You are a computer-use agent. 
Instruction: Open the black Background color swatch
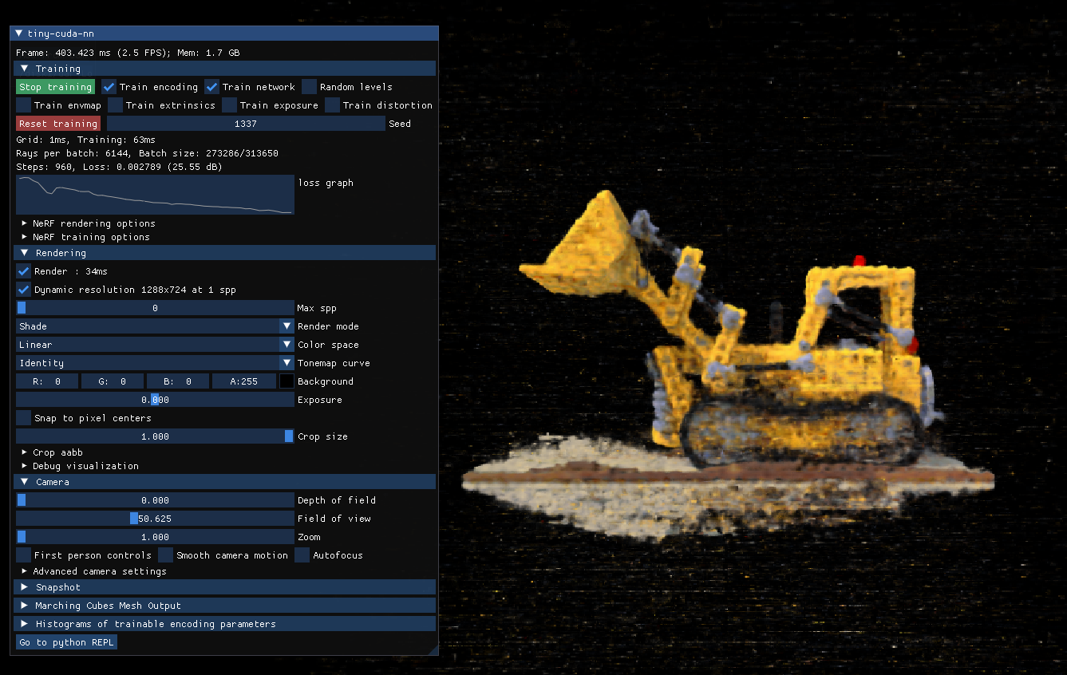click(287, 381)
